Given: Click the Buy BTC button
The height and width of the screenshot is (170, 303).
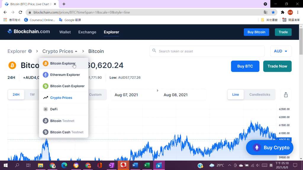Looking at the screenshot, I should click(245, 66).
